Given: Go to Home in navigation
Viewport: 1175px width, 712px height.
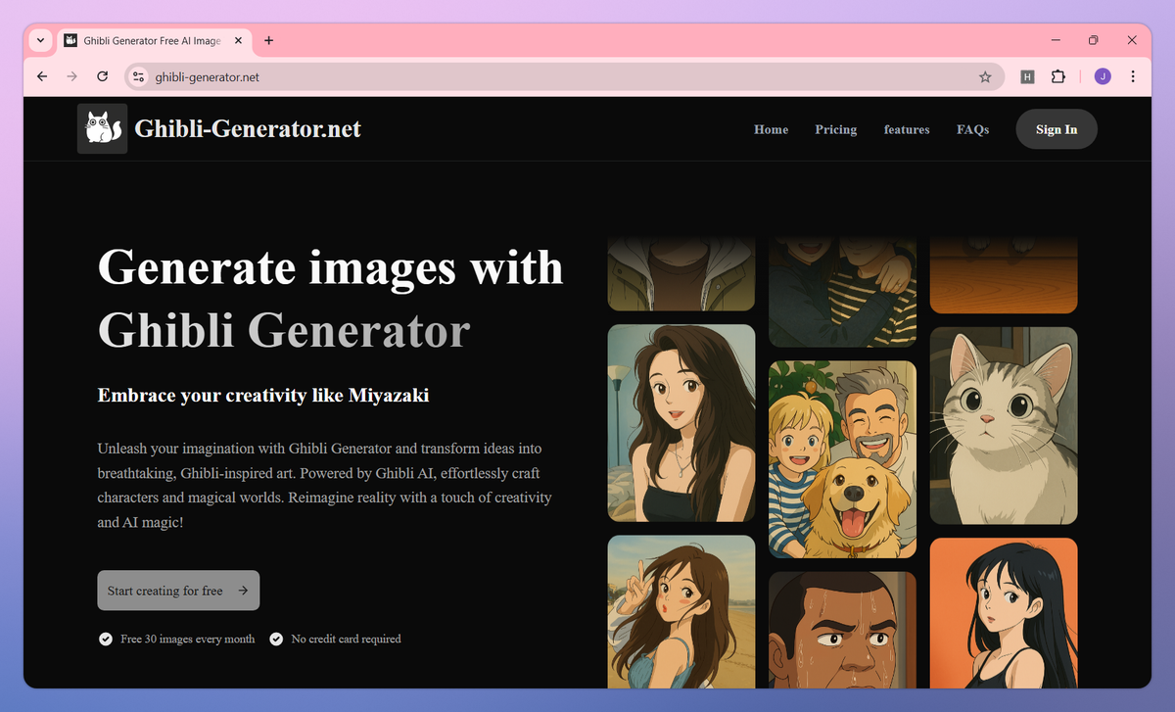Looking at the screenshot, I should tap(771, 129).
